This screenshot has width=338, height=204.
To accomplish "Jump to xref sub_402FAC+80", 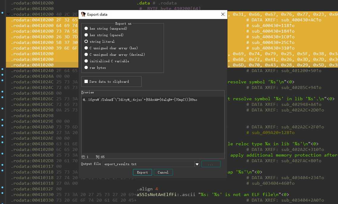I will 301,161.
